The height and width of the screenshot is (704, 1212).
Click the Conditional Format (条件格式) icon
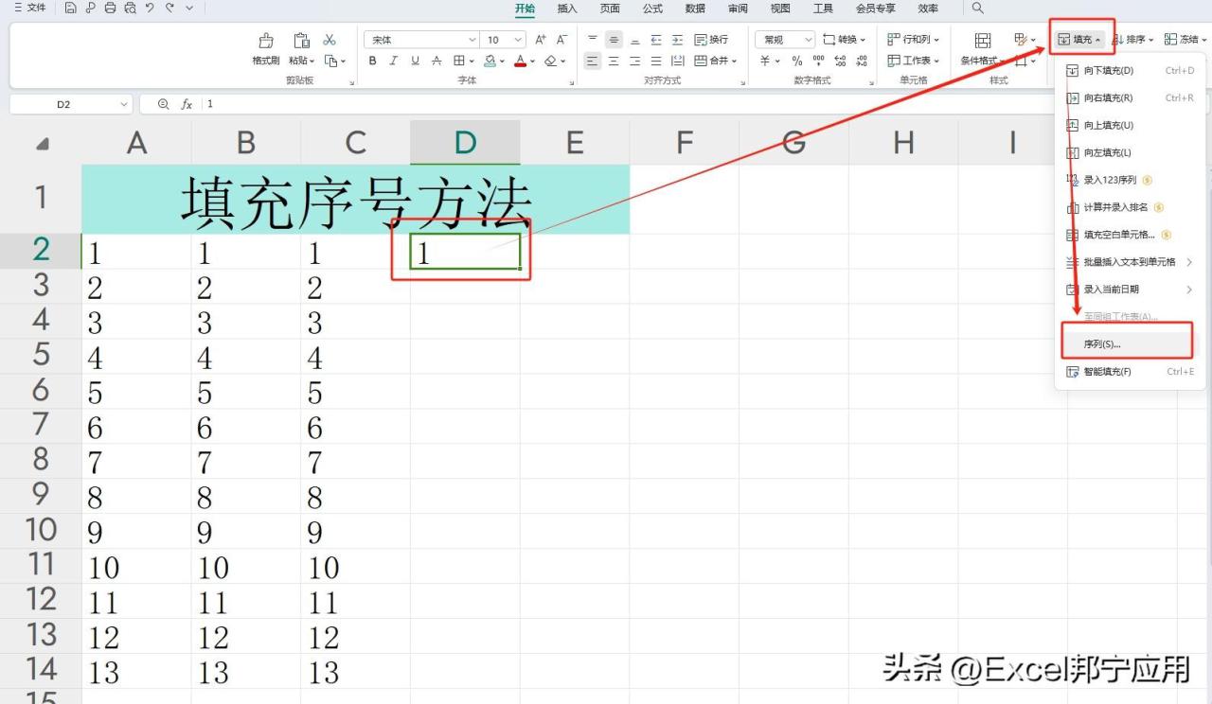(x=983, y=40)
